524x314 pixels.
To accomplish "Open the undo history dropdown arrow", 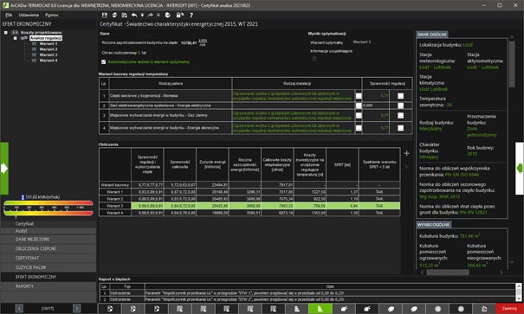I will (x=142, y=15).
